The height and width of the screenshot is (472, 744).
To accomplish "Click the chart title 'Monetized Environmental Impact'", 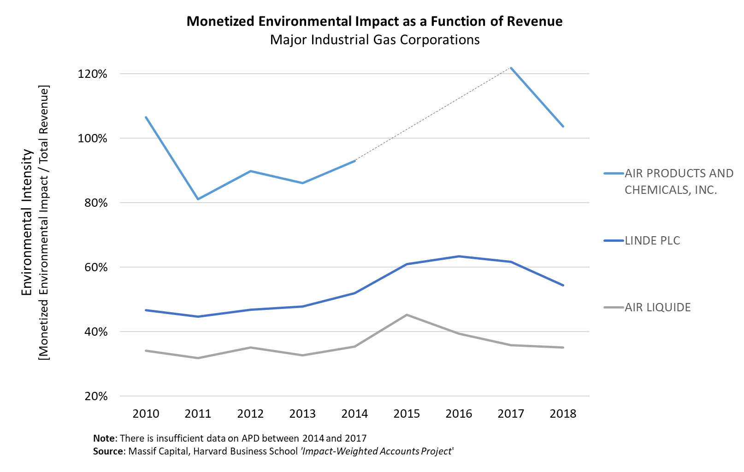I will (x=374, y=22).
